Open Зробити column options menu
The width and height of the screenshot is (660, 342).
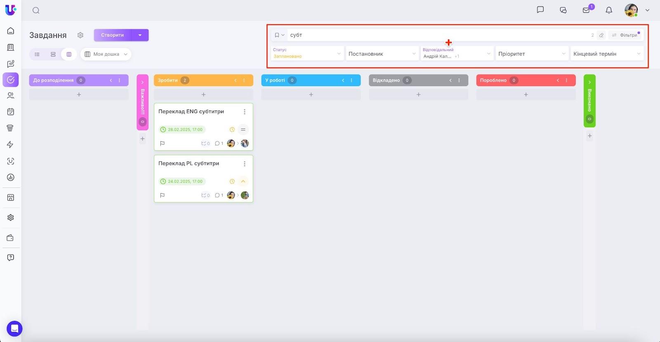point(244,80)
